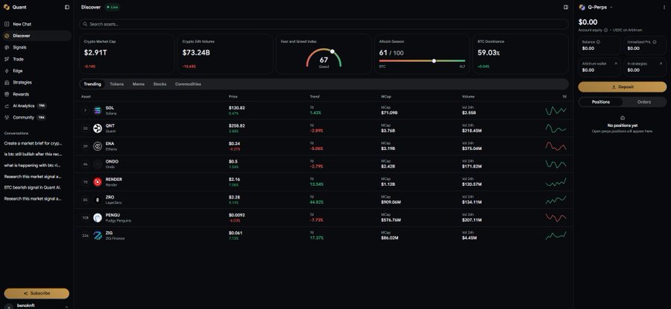Open 'BTC bearish signal in Quant AI' conversation
The height and width of the screenshot is (309, 671).
pos(33,188)
